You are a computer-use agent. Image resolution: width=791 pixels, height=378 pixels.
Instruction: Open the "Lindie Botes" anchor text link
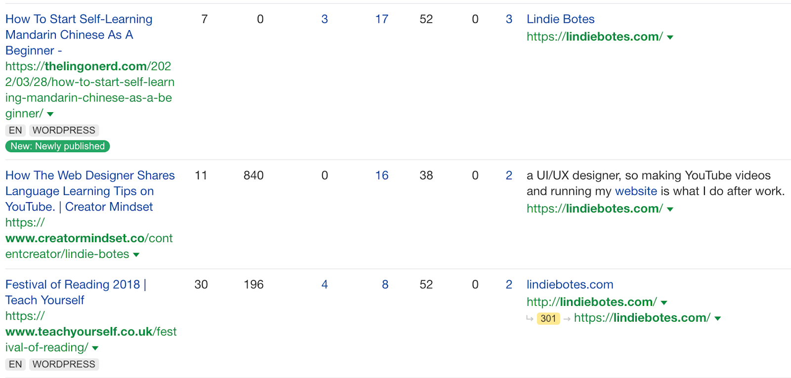[x=560, y=19]
